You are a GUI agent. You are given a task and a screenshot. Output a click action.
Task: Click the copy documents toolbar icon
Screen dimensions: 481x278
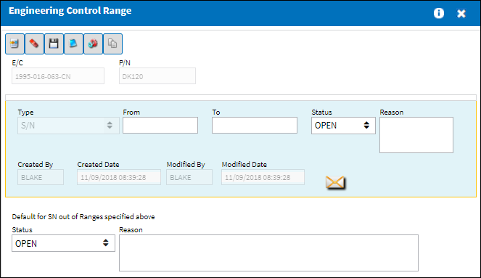(112, 44)
